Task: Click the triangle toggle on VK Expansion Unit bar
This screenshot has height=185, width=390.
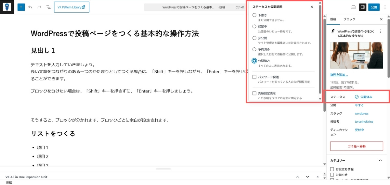Action: 318,177
